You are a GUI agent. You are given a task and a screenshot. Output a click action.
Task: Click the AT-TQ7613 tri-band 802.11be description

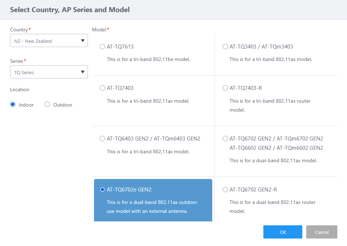(148, 59)
